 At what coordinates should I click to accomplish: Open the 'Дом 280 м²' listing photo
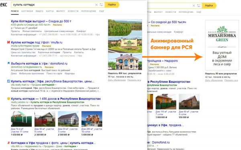tap(92, 119)
